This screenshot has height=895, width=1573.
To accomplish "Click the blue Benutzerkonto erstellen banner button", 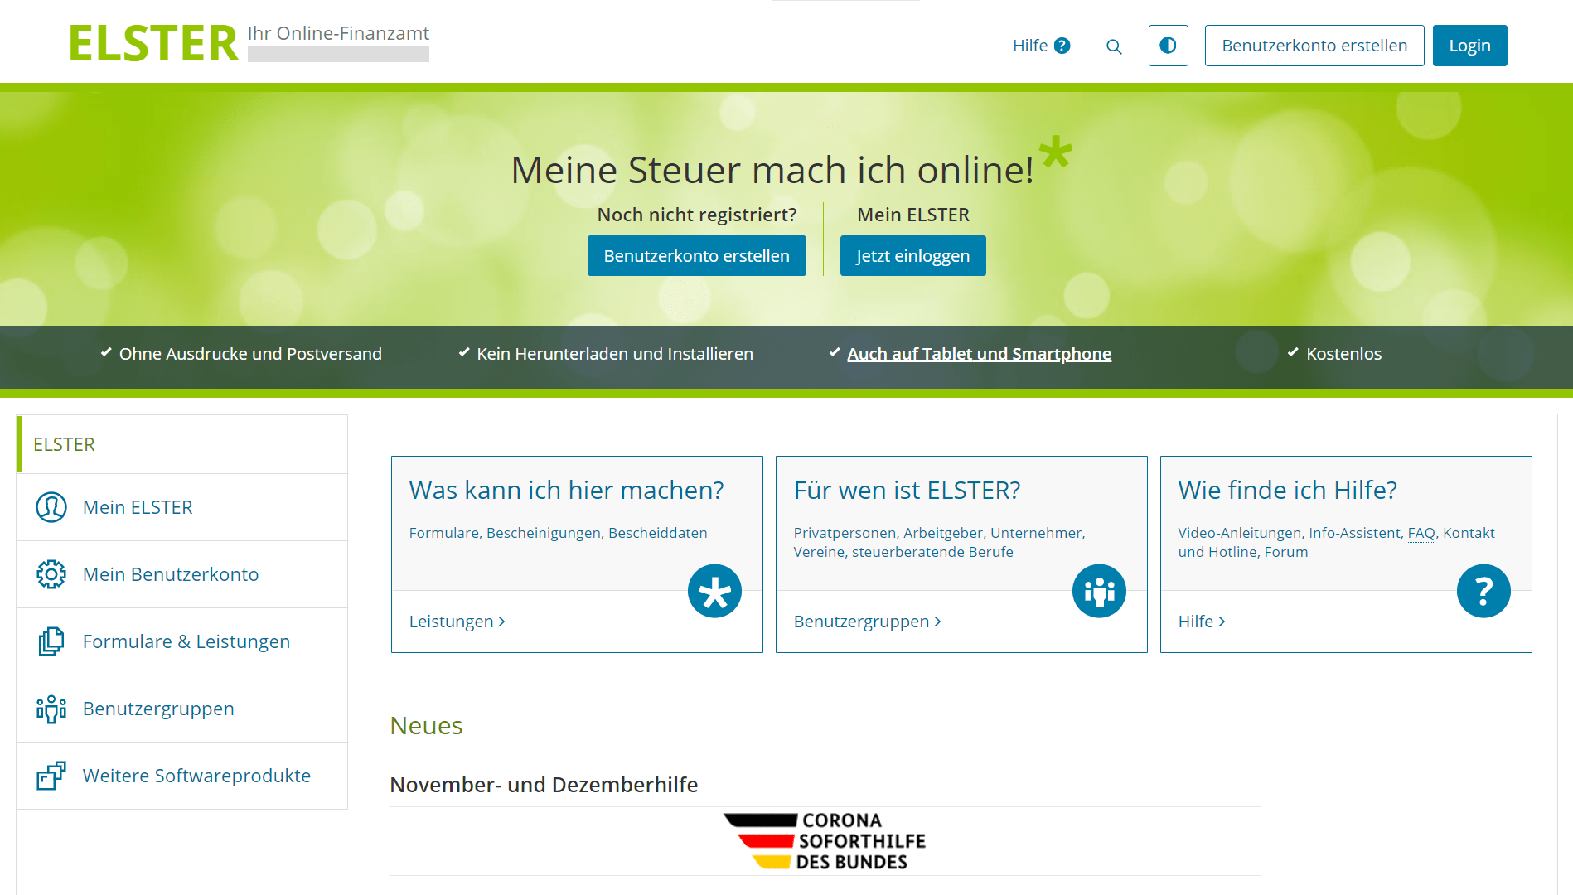I will pos(696,256).
